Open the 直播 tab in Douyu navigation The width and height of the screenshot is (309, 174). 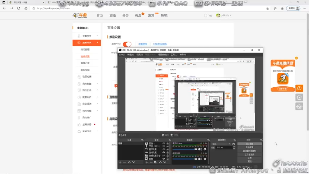tap(112, 15)
